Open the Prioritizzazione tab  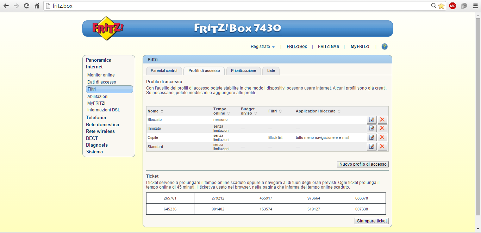[243, 70]
